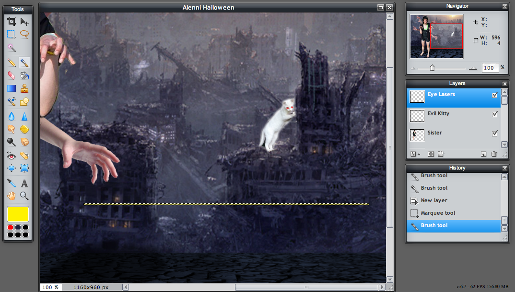The width and height of the screenshot is (515, 292).
Task: Click canvas horizontal scroll right arrow
Action: point(382,287)
